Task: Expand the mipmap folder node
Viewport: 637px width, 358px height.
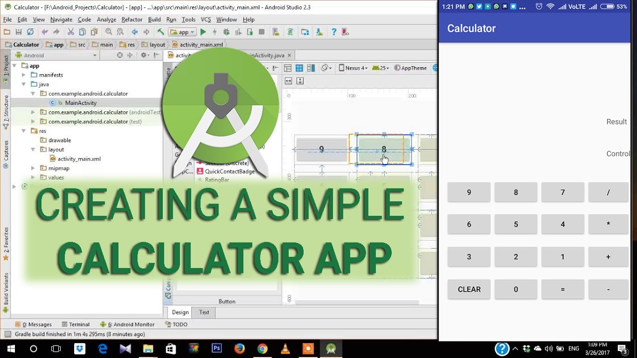Action: (33, 169)
